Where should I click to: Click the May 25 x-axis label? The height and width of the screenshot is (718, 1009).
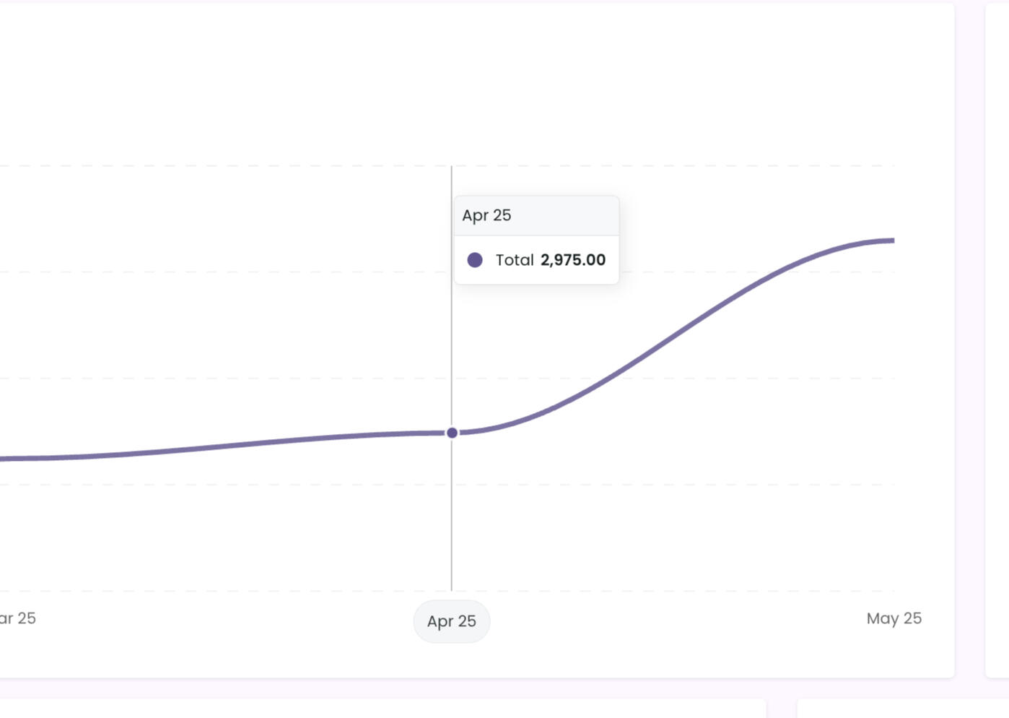tap(894, 618)
